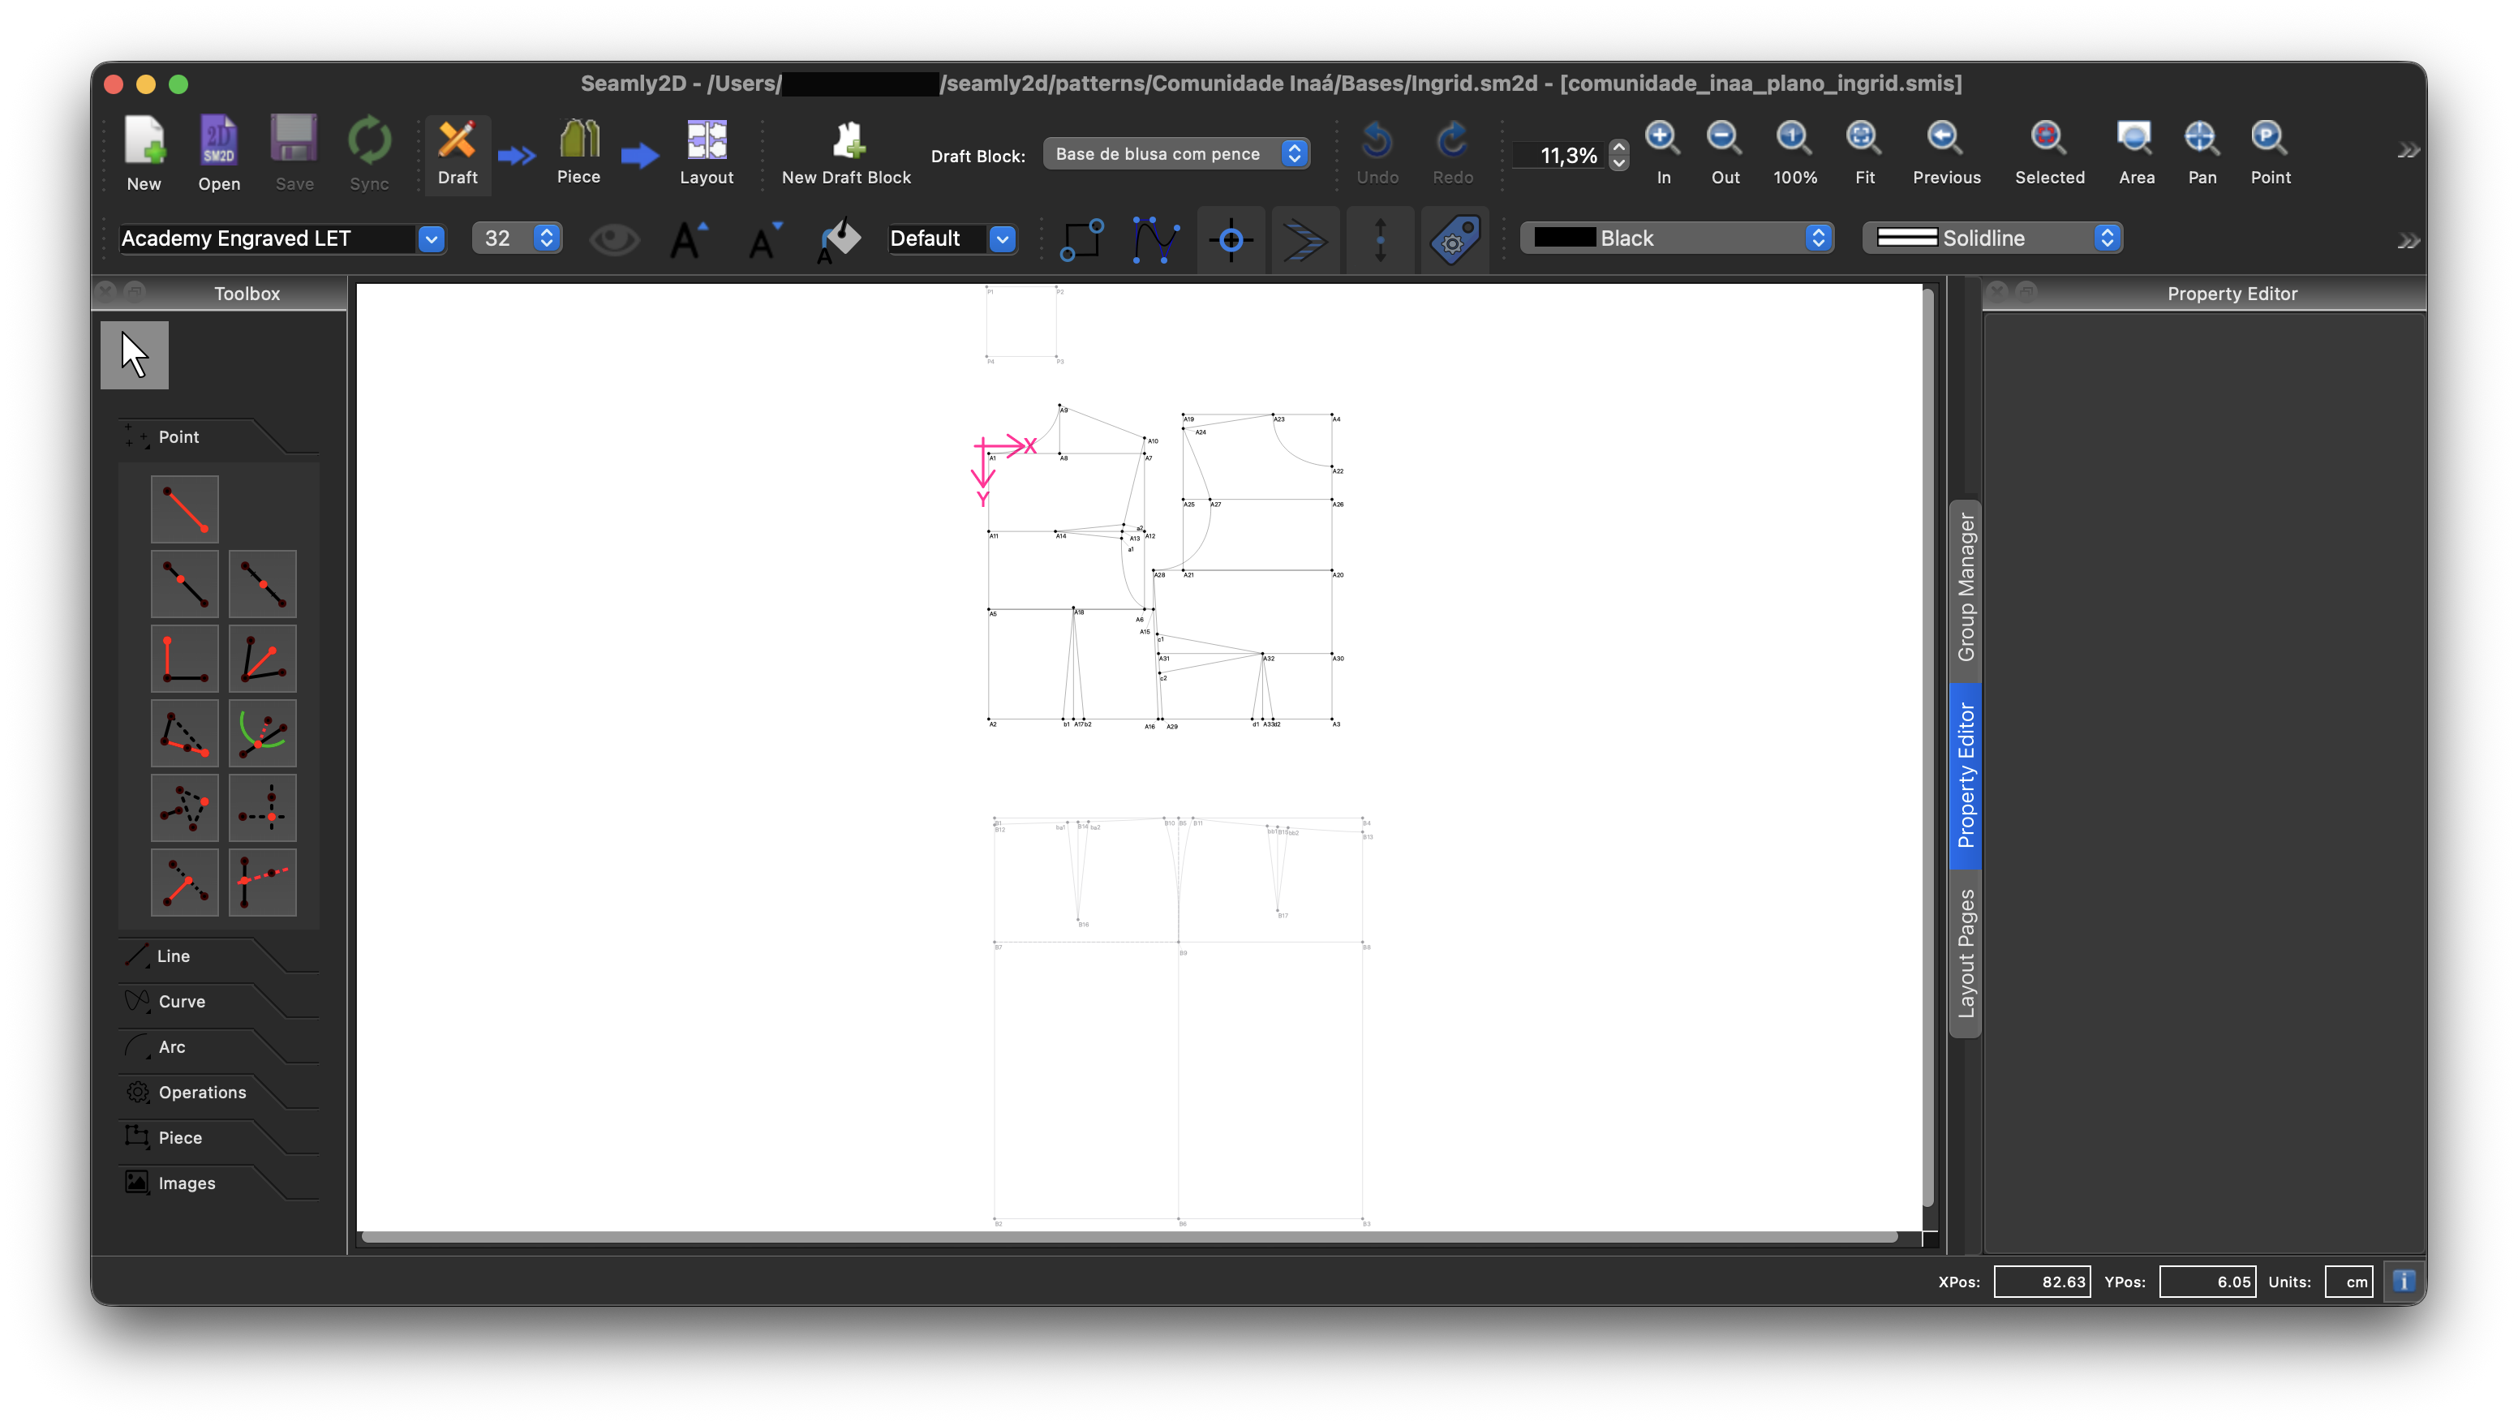Viewport: 2518px width, 1426px height.
Task: Expand hidden second toolbar items chevron
Action: (2408, 242)
